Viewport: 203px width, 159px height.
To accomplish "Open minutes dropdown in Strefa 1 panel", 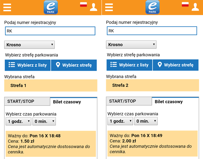I will pos(44,121).
